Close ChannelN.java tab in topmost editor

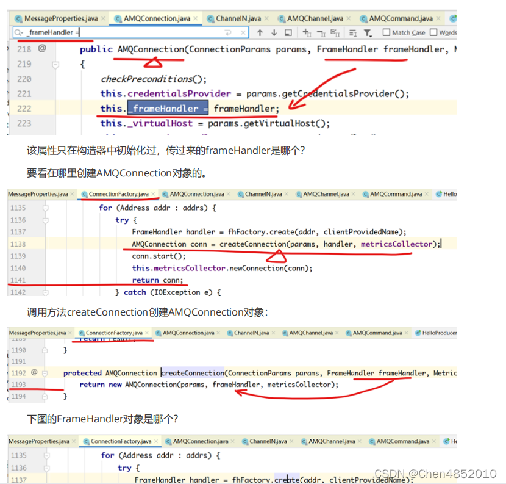point(266,18)
